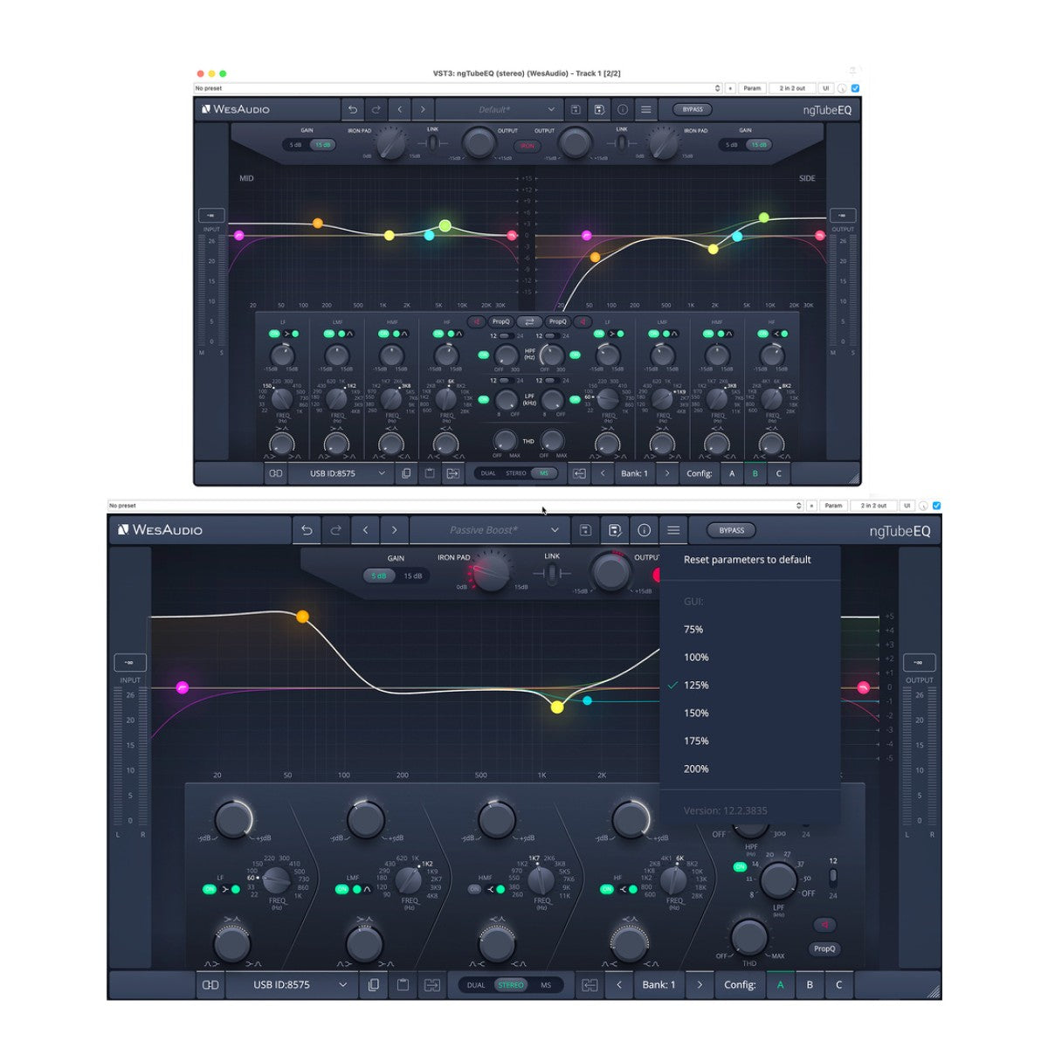
Task: Click the info icon in lower window
Action: point(645,530)
